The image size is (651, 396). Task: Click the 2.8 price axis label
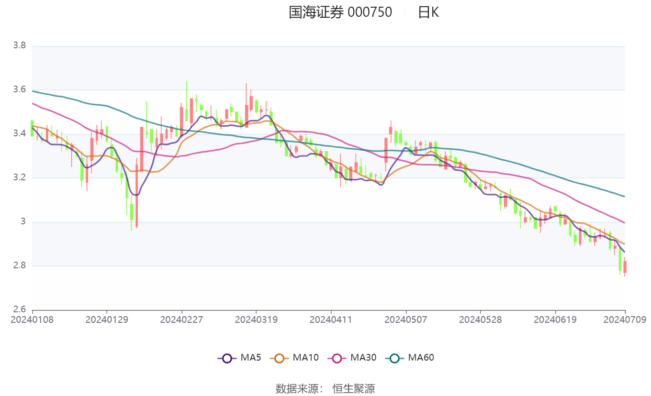(x=19, y=266)
